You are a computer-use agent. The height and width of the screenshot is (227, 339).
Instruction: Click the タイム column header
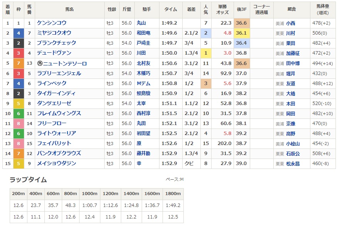tap(171, 10)
